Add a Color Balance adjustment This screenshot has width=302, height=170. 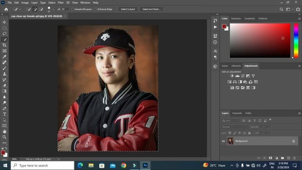235,82
